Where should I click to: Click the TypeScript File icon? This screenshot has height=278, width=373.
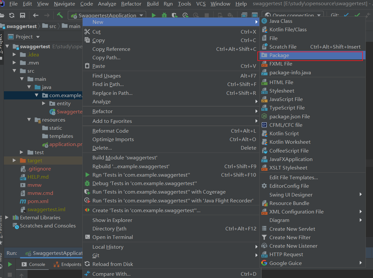pyautogui.click(x=264, y=108)
